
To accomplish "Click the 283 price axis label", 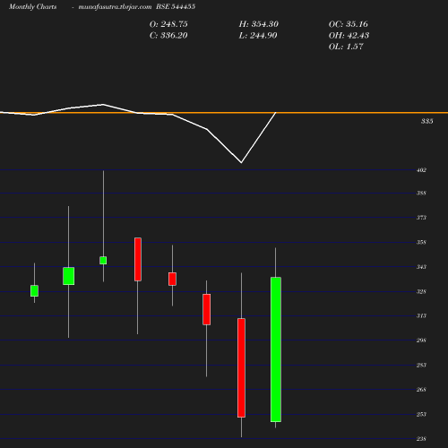I will coord(421,365).
